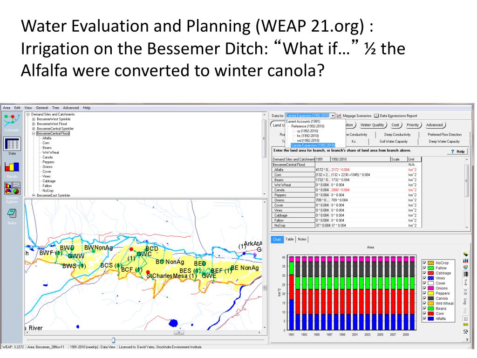This screenshot has width=477, height=358.
Task: Uncheck the NoCrop legend checkbox
Action: [x=425, y=263]
